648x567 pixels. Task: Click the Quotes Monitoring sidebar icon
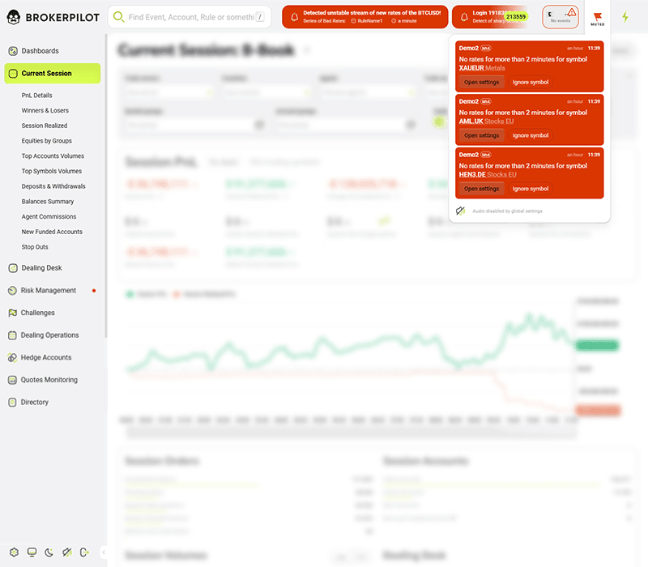[14, 379]
